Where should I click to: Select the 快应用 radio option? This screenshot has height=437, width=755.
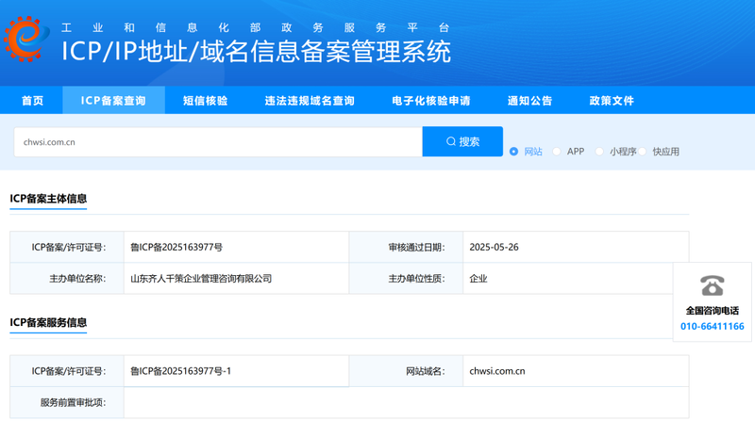[643, 152]
